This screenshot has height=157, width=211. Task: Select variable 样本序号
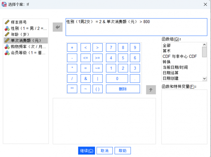[26, 22]
